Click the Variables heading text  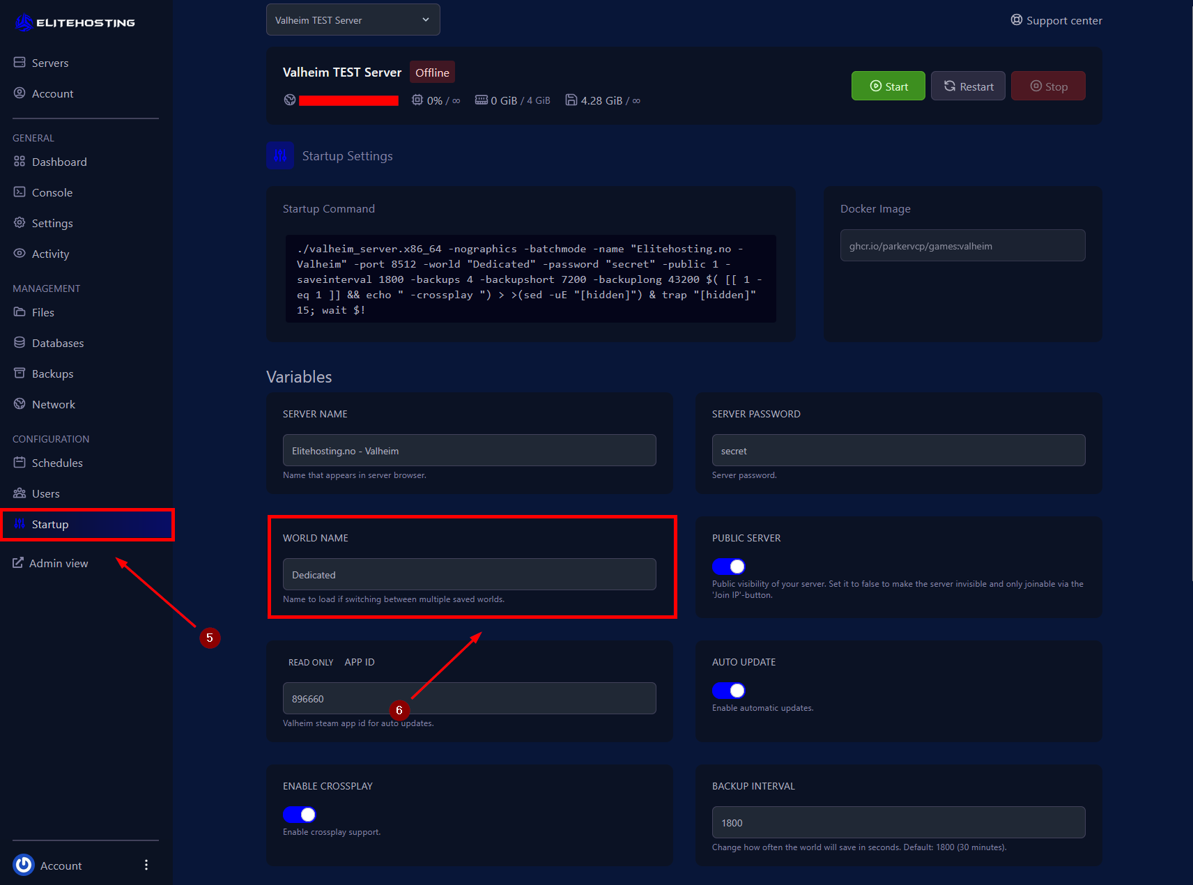point(299,376)
